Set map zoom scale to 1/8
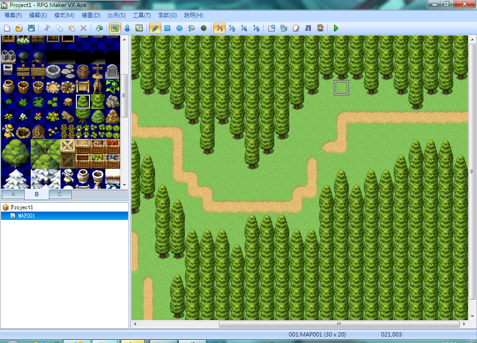 (256, 28)
